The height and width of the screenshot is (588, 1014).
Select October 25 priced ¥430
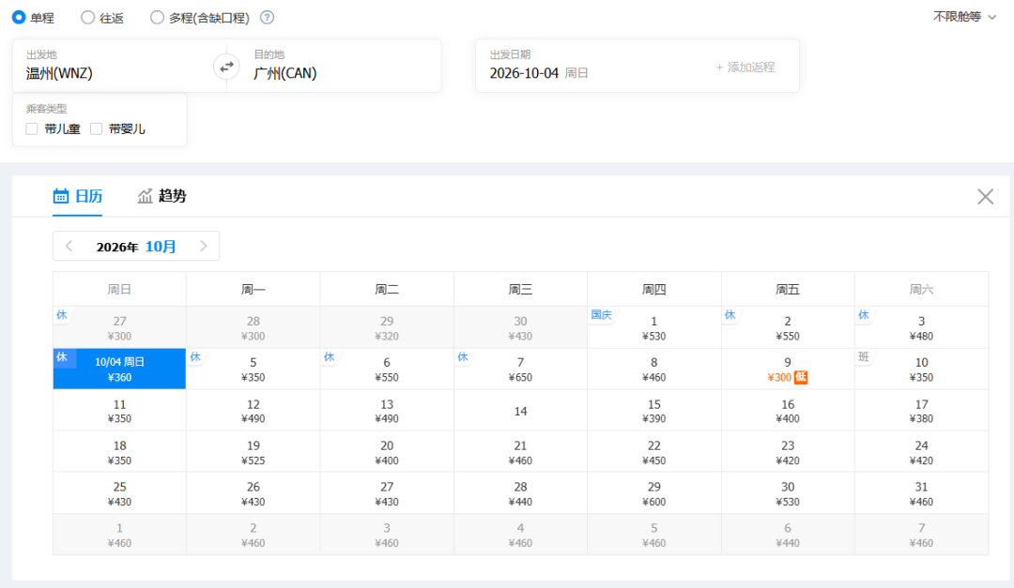(119, 493)
